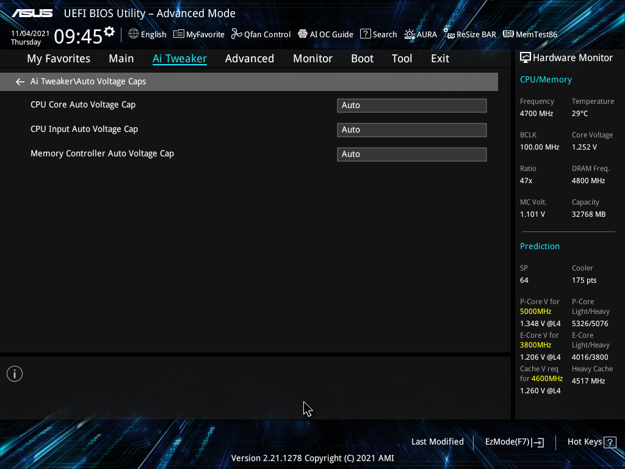Open CPU Core Auto Voltage Cap dropdown
The height and width of the screenshot is (469, 625).
tap(412, 105)
